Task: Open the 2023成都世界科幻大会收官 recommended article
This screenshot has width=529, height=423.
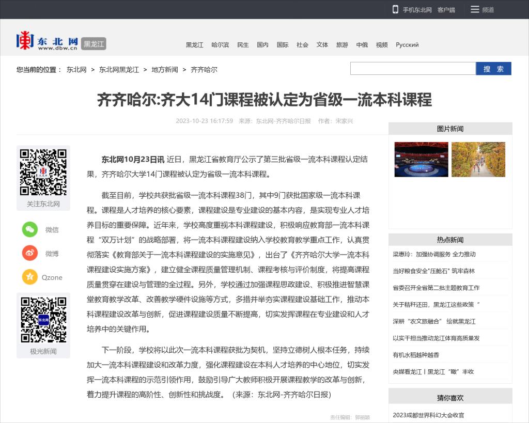Action: (428, 415)
